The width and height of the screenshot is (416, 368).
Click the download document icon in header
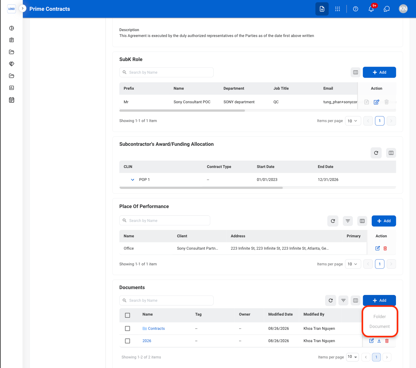322,9
